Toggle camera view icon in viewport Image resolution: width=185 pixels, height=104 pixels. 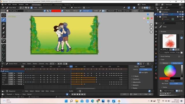[x=151, y=32]
